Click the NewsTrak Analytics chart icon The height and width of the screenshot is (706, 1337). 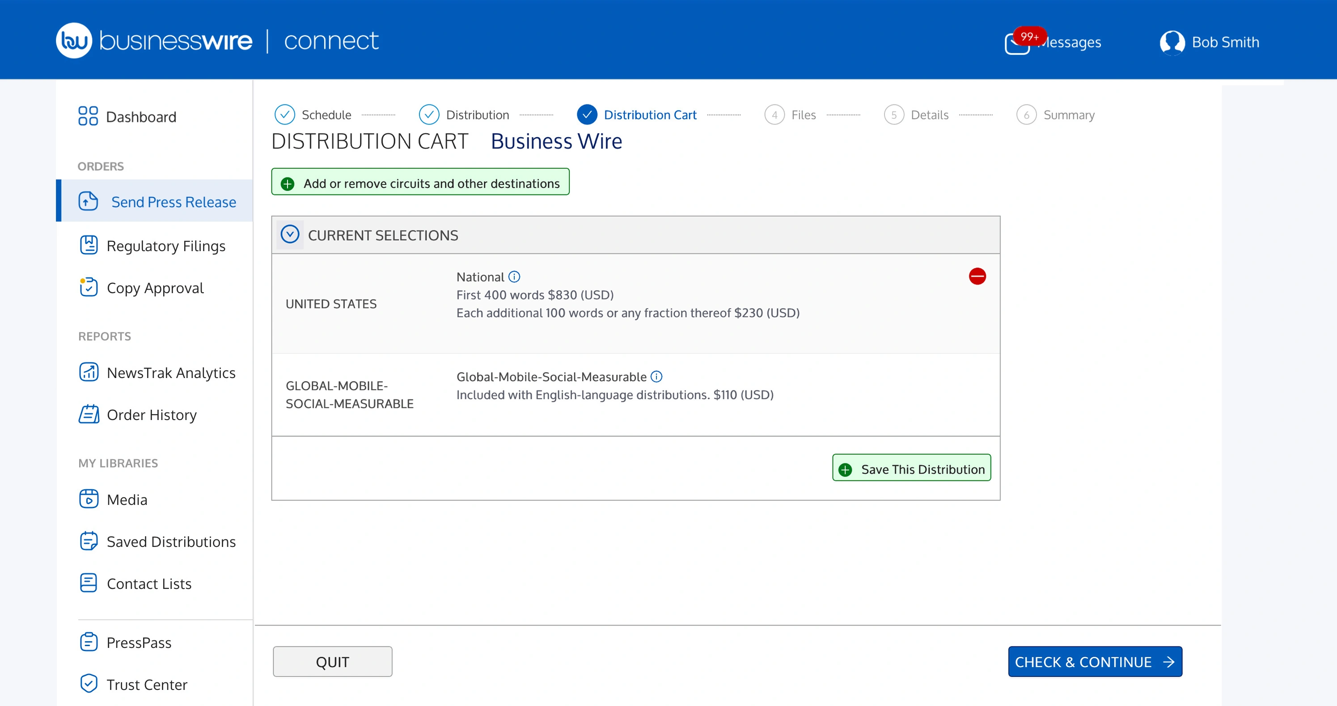(x=88, y=372)
